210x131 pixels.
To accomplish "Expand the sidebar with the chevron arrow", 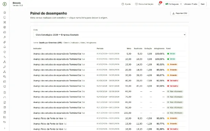I will tap(4, 128).
